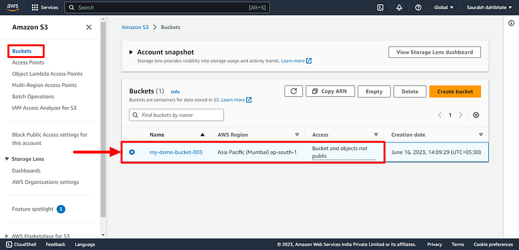The width and height of the screenshot is (519, 250).
Task: Click the Feature spotlight 3 badge
Action: click(61, 209)
